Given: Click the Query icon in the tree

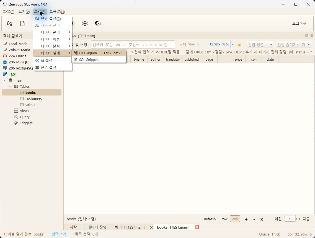Looking at the screenshot, I should (16, 117).
